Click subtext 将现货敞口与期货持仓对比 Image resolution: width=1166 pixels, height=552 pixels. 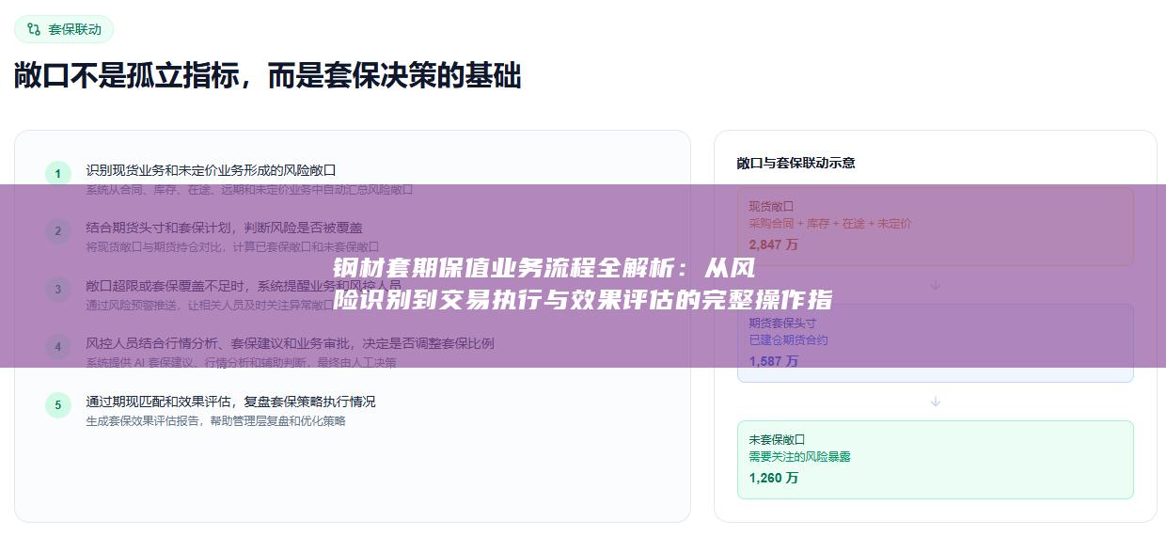coord(153,247)
